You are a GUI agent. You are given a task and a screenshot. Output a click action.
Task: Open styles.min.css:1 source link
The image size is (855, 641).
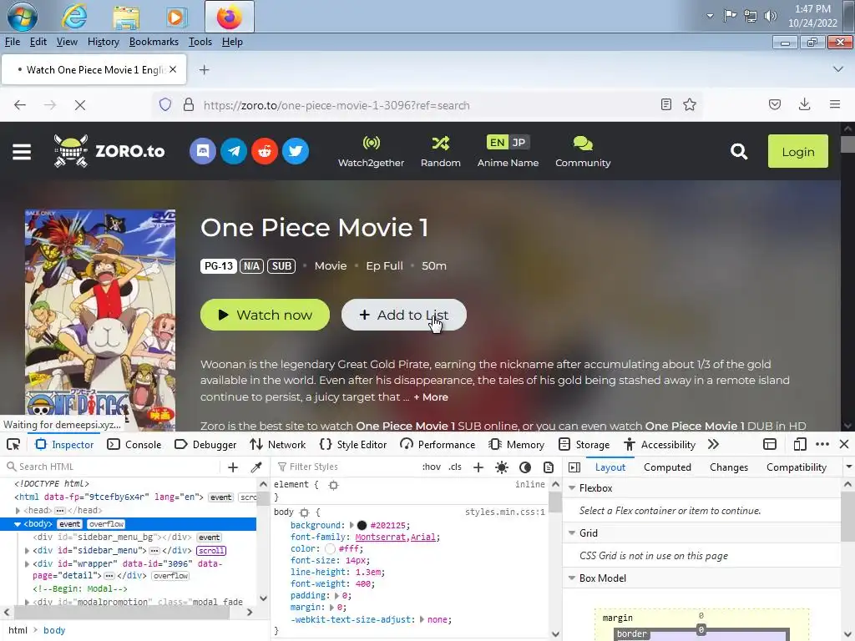(x=505, y=512)
